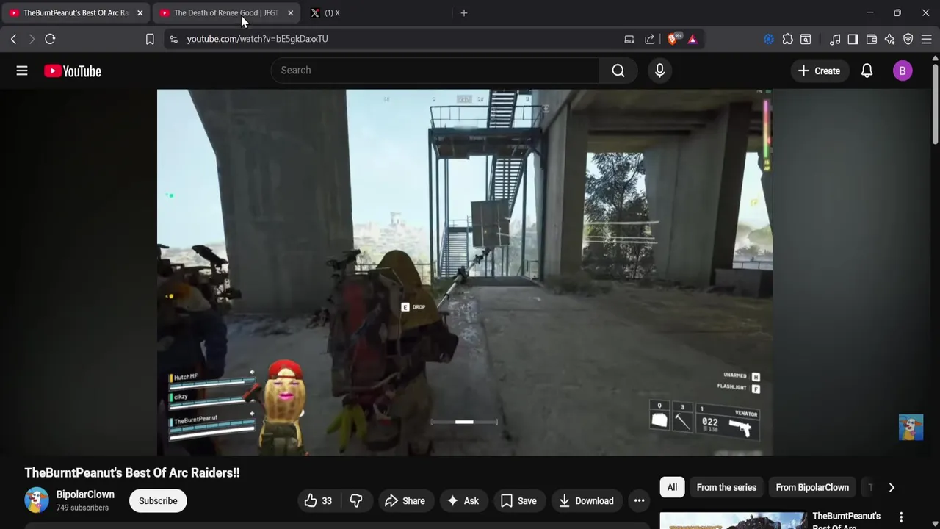Click the address bar URL

pos(257,39)
